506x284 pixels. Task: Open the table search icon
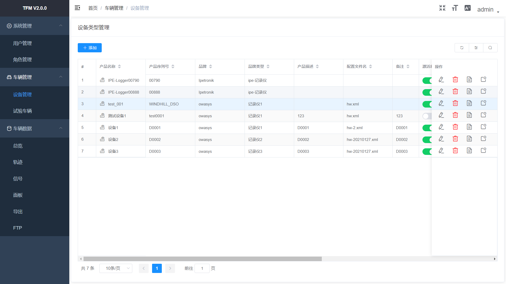pos(490,48)
